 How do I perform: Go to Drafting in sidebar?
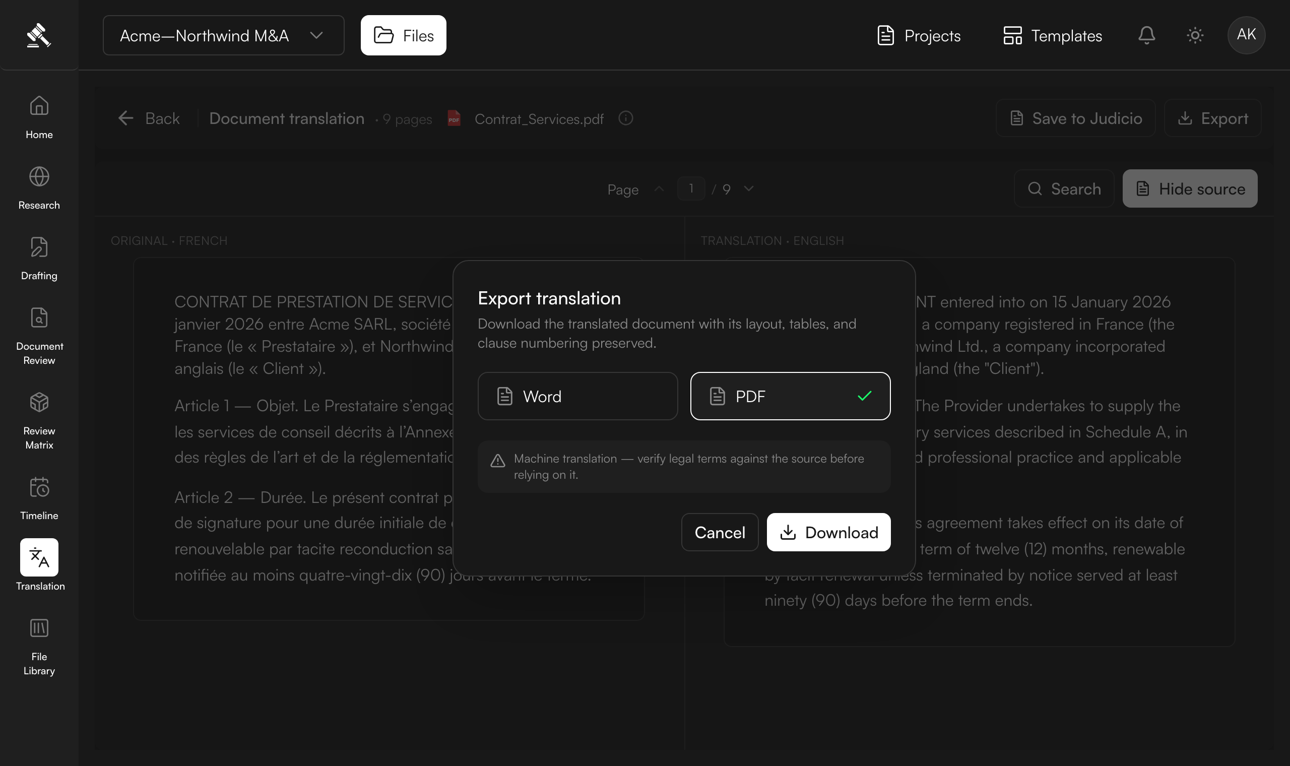[x=39, y=258]
